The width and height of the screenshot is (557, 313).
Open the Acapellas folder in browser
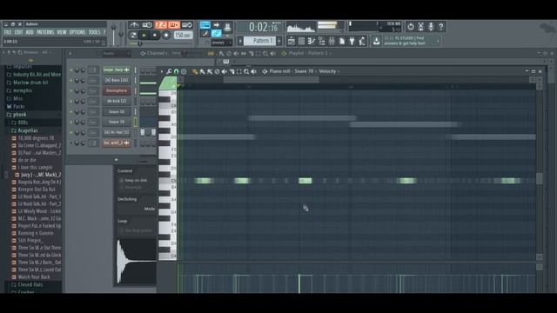click(28, 130)
